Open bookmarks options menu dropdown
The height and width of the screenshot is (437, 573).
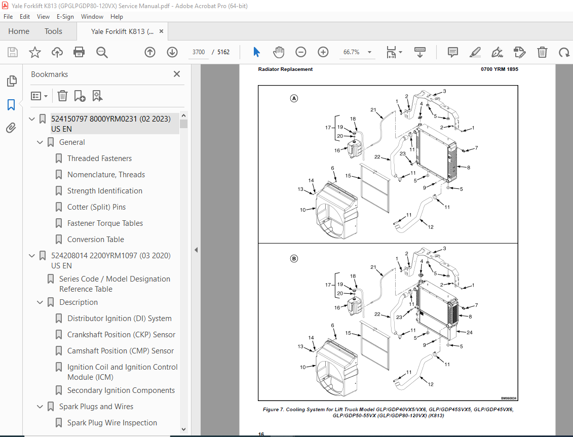point(40,96)
